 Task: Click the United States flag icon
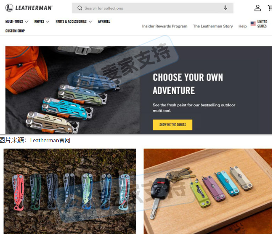[x=253, y=24]
